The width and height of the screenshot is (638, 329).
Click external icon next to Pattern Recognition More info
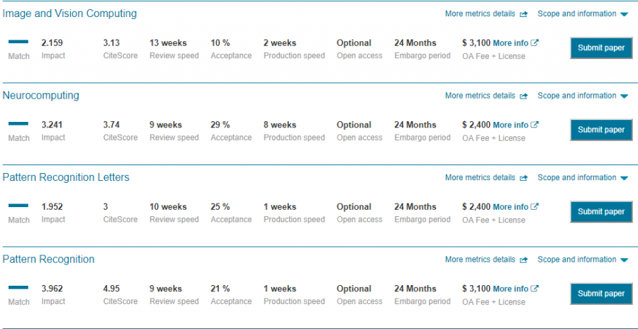pos(535,289)
